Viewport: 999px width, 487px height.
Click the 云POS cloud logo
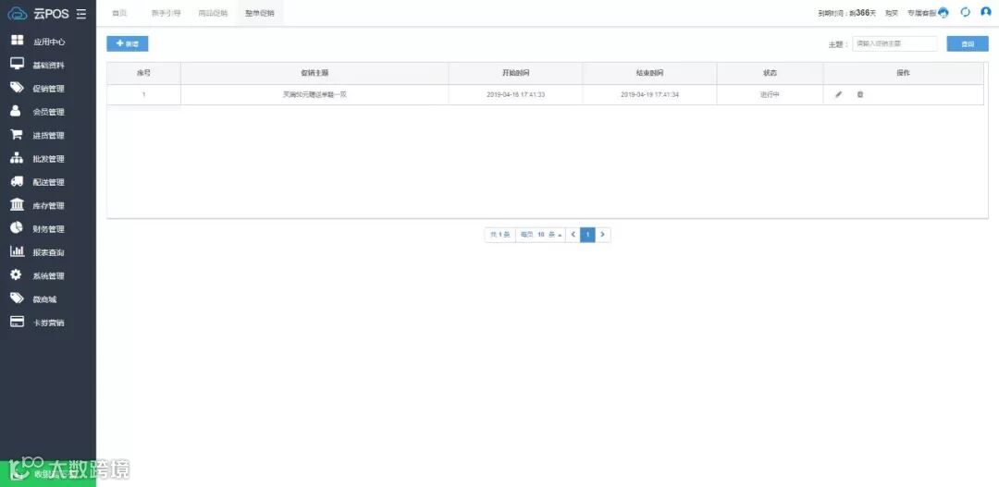point(18,13)
